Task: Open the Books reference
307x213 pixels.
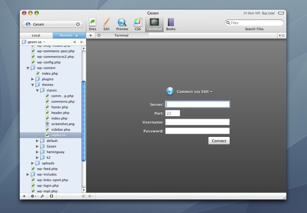Action: [x=171, y=24]
